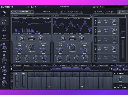
Task: Click the save preset icon
Action: coord(94,7)
